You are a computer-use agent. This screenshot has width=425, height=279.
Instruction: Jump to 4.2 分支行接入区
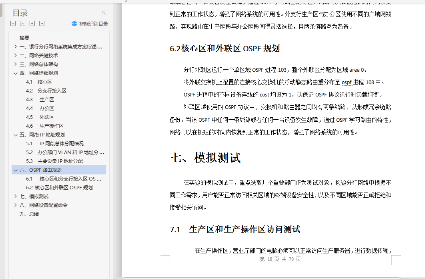click(46, 90)
